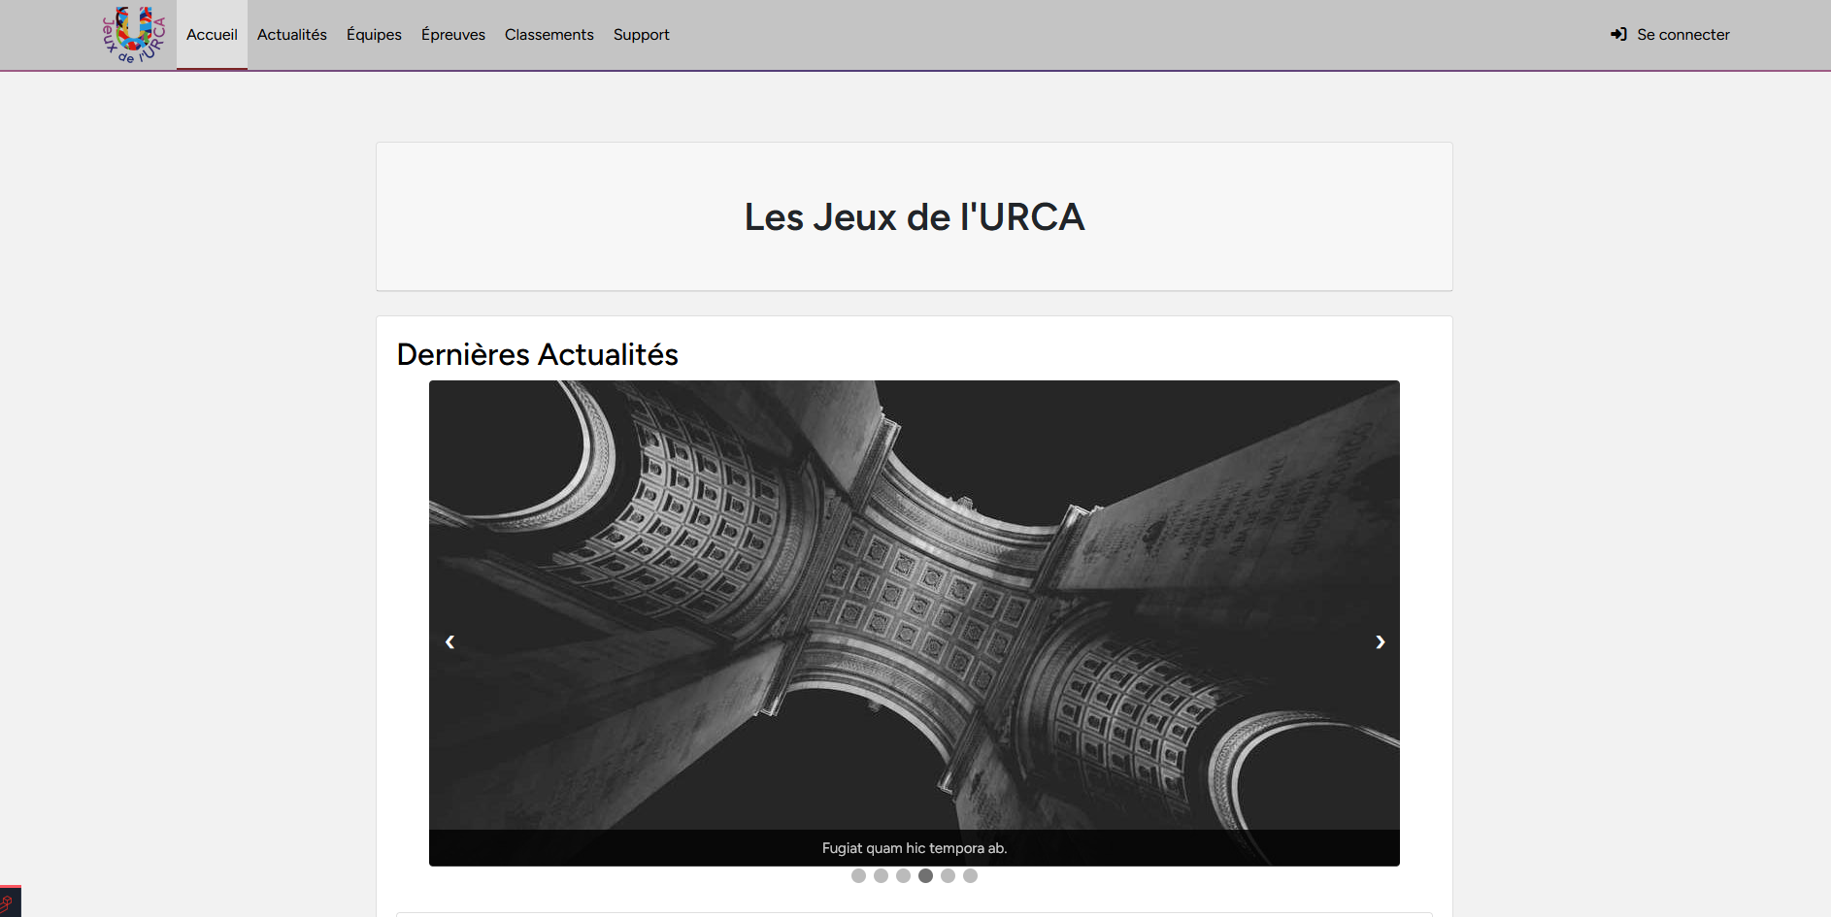Viewport: 1831px width, 917px height.
Task: Jump to the last carousel indicator dot
Action: tap(970, 876)
